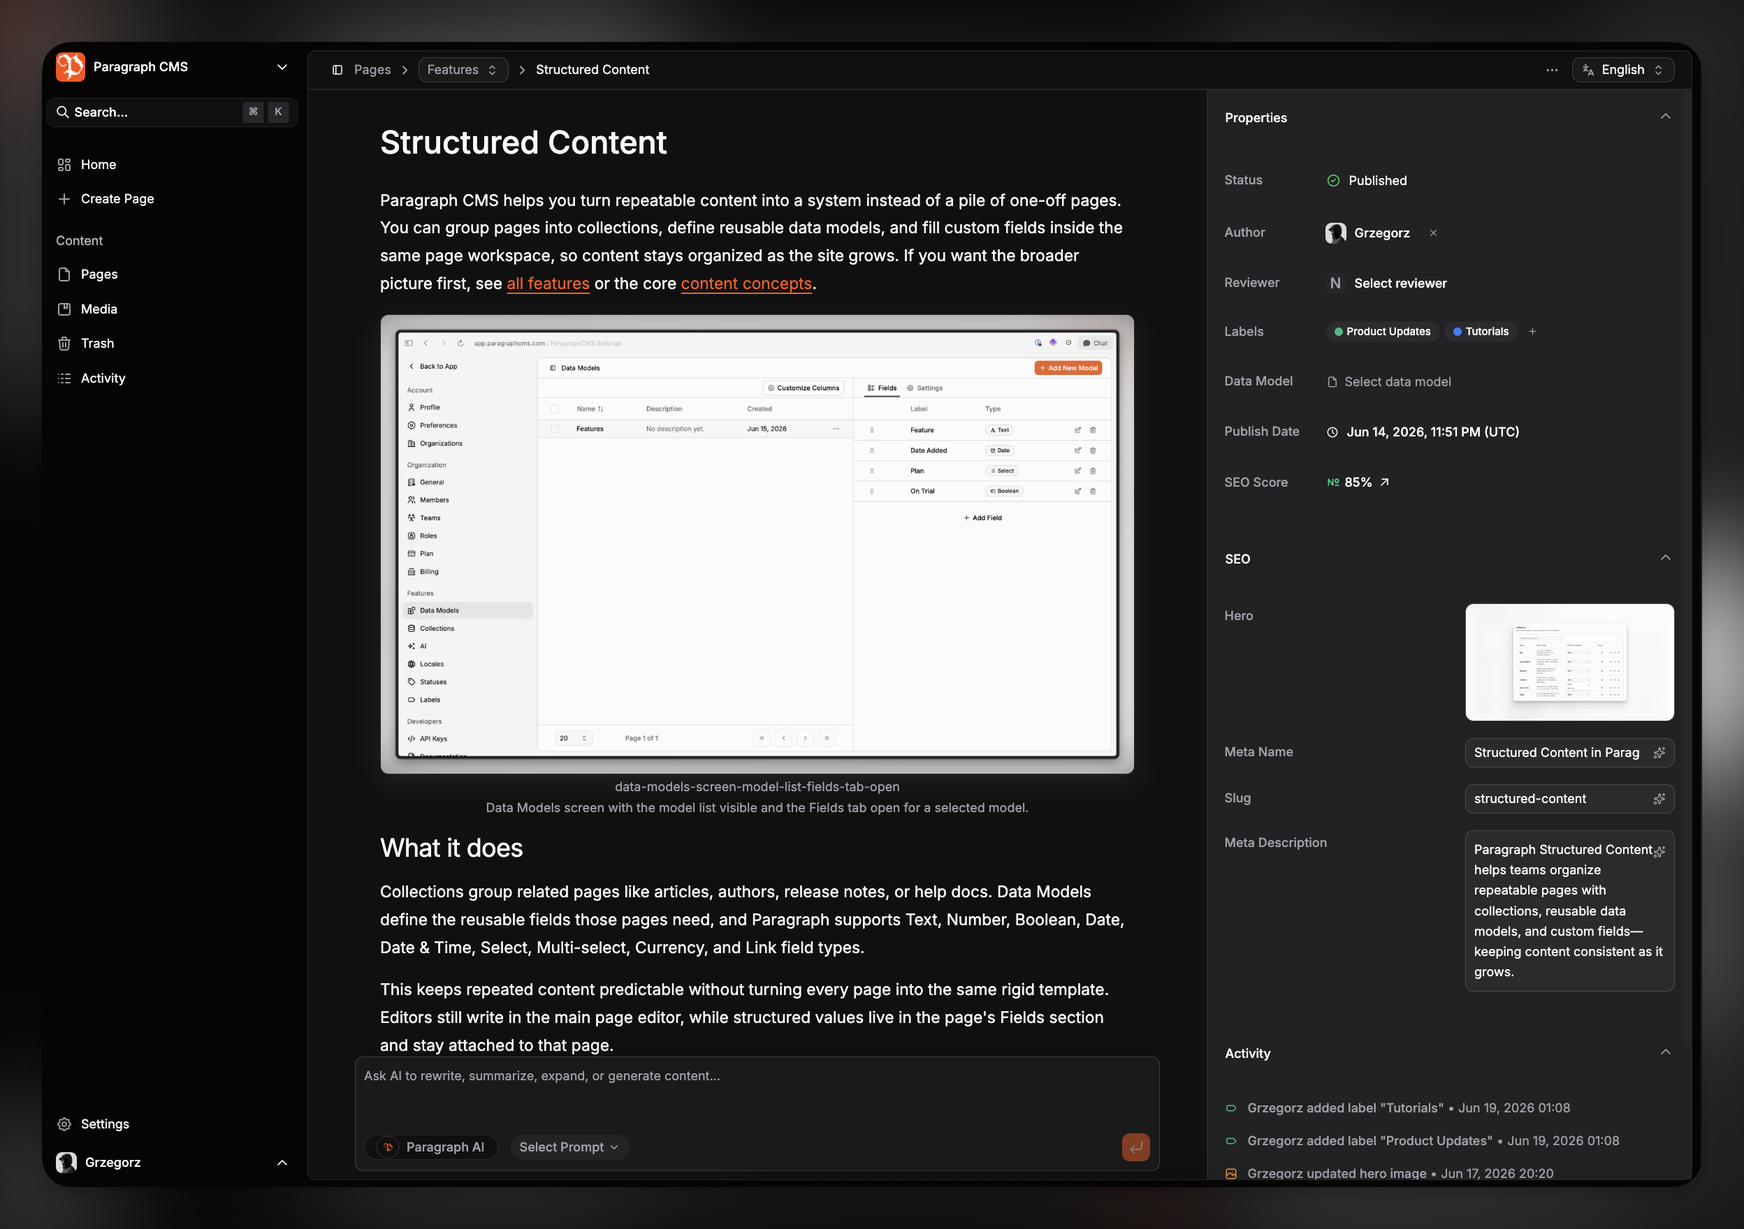Edit the Meta Description text area

pyautogui.click(x=1569, y=911)
